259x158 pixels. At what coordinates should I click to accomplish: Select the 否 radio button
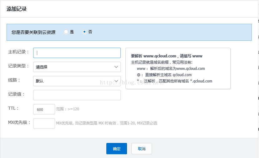(x=84, y=32)
